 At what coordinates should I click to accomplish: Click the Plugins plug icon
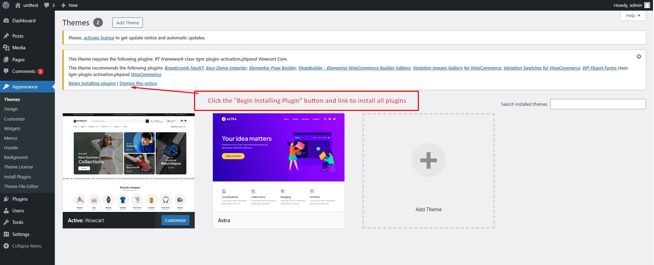pos(6,199)
